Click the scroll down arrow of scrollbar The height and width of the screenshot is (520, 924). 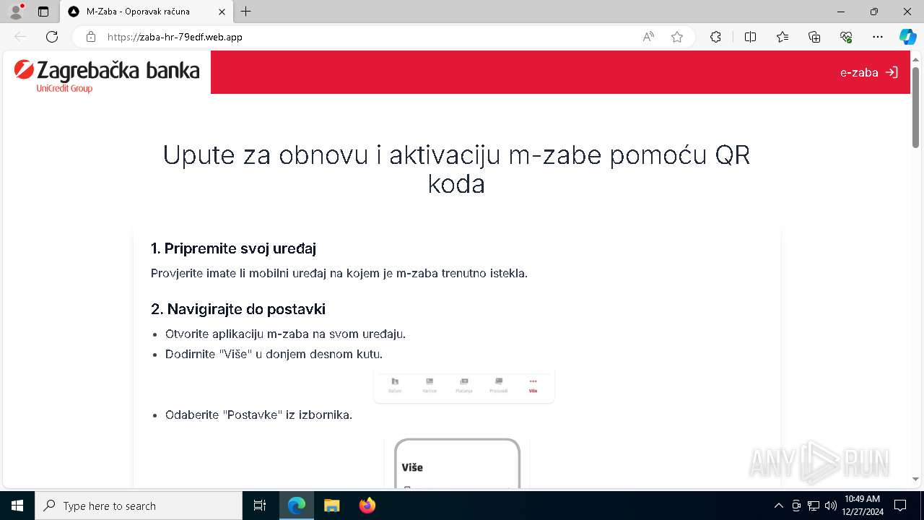(916, 480)
